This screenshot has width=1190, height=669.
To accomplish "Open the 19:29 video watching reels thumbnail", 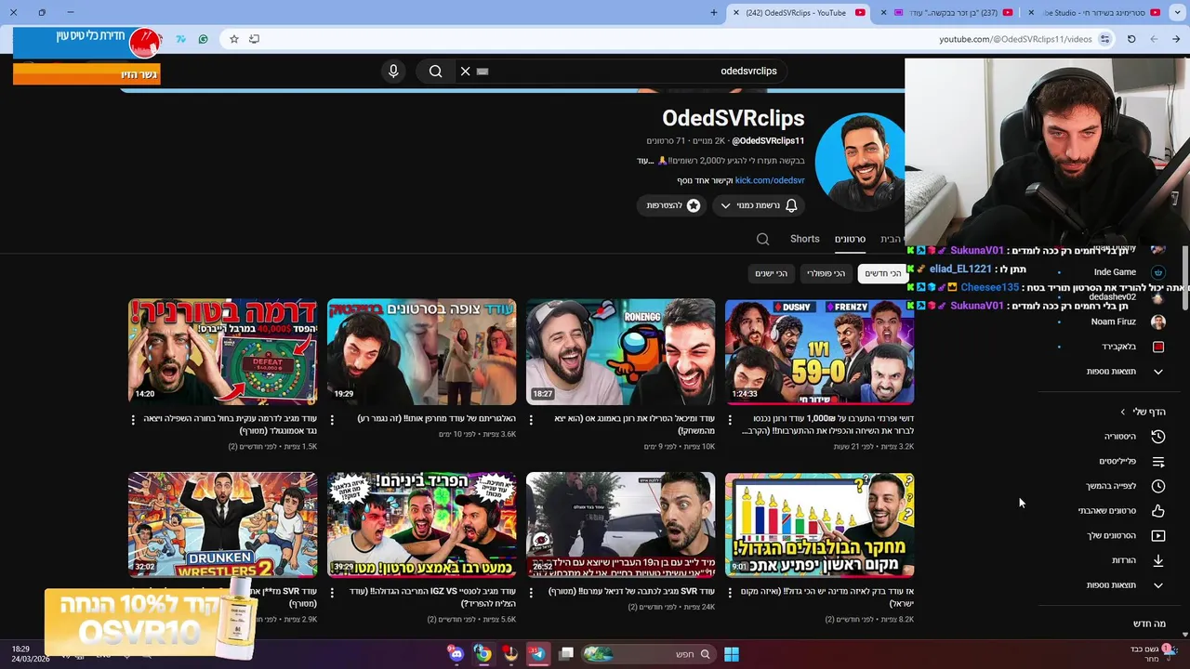I will (421, 351).
